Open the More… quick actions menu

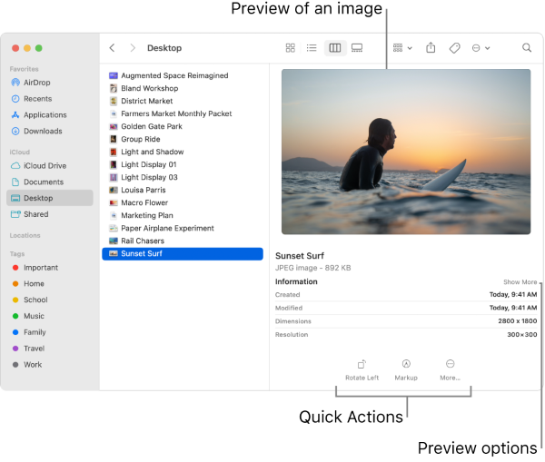pyautogui.click(x=451, y=370)
